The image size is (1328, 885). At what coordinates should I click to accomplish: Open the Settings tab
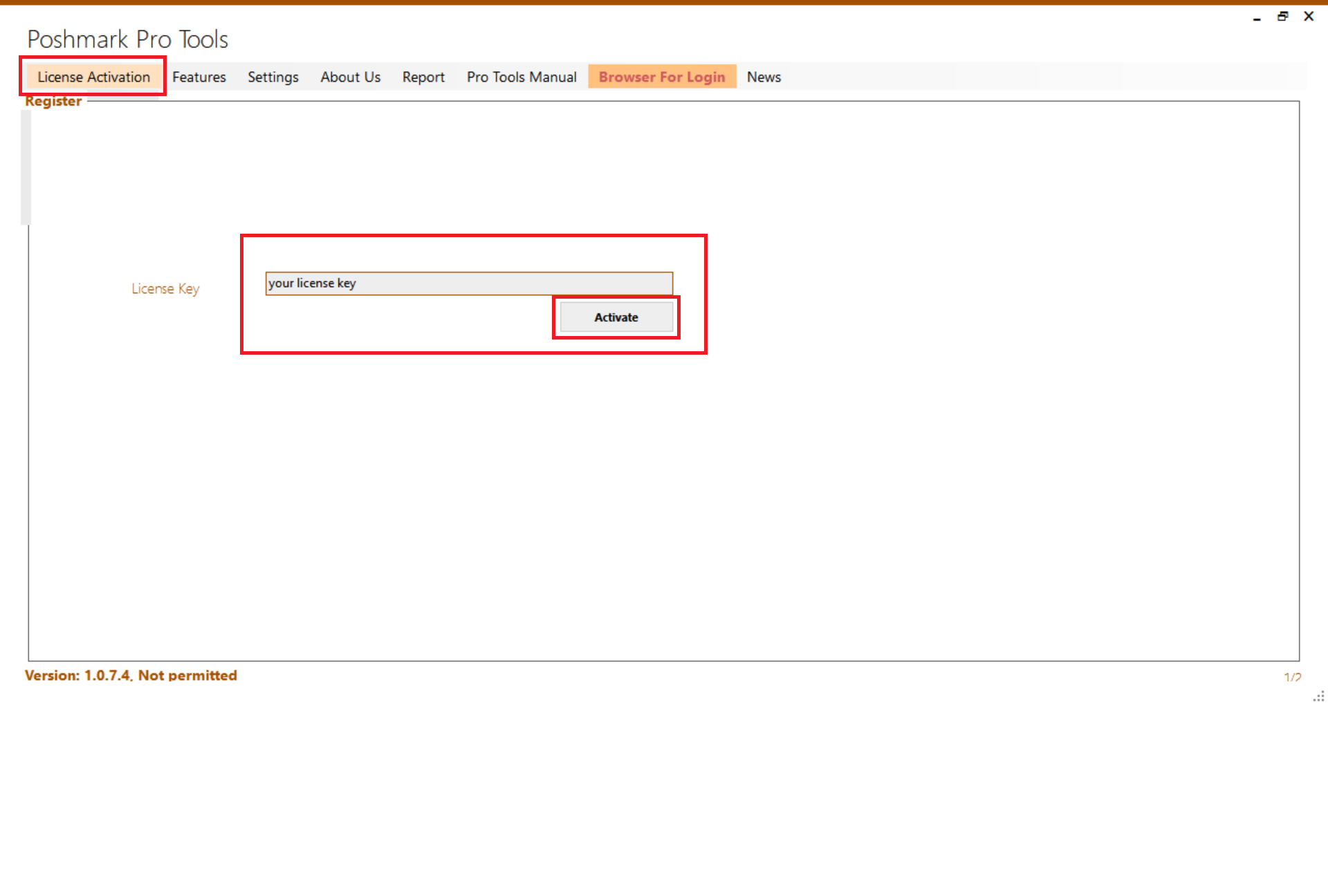point(273,77)
